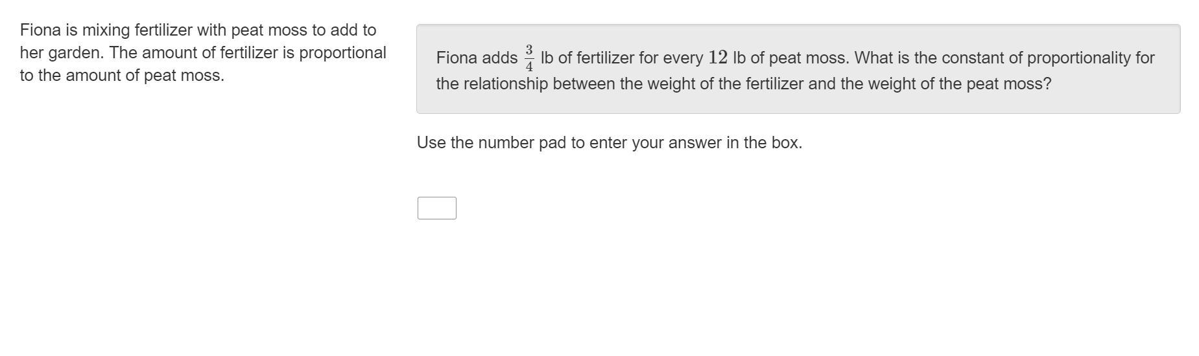Click 'to the amount of peat moss.' line
The width and height of the screenshot is (1199, 356).
[122, 75]
